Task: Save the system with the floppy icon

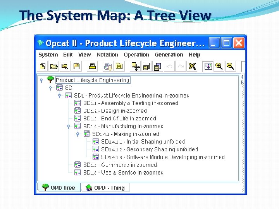Action: pyautogui.click(x=76, y=66)
